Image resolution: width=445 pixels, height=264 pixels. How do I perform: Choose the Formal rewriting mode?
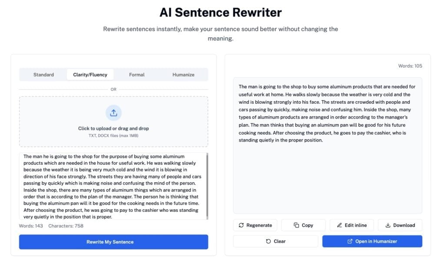(137, 75)
